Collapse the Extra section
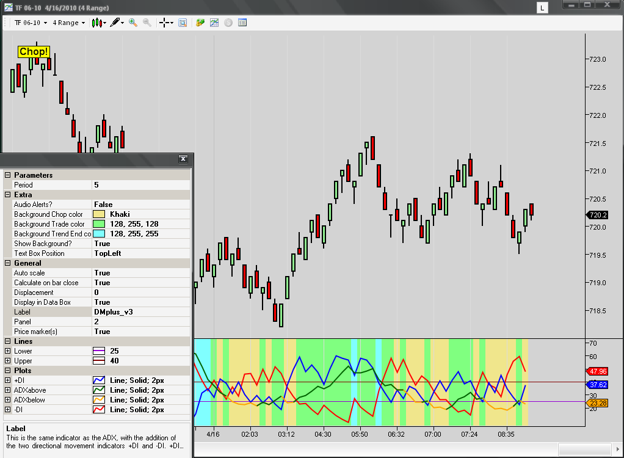 click(7, 195)
